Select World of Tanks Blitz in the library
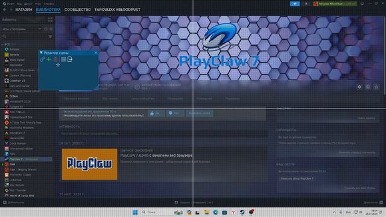This screenshot has height=217, width=386. 22,195
